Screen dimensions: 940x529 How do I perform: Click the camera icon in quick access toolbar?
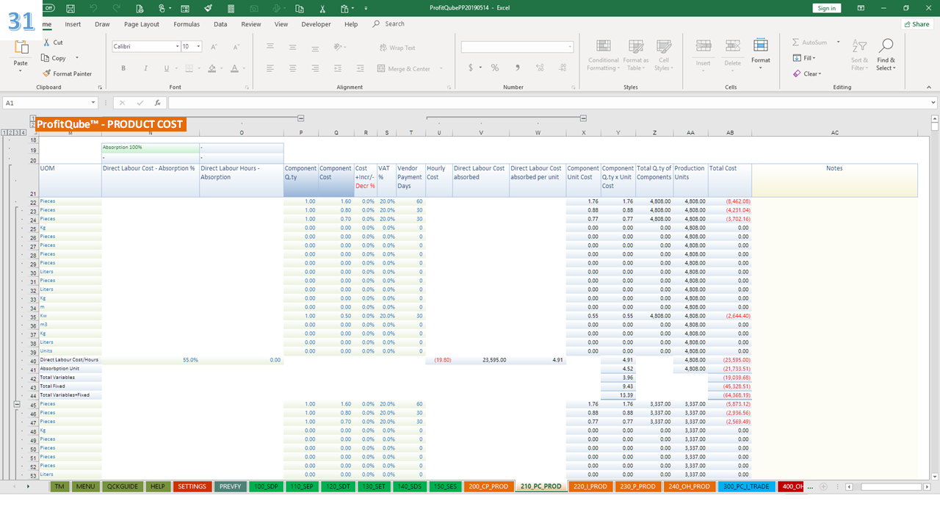click(254, 8)
